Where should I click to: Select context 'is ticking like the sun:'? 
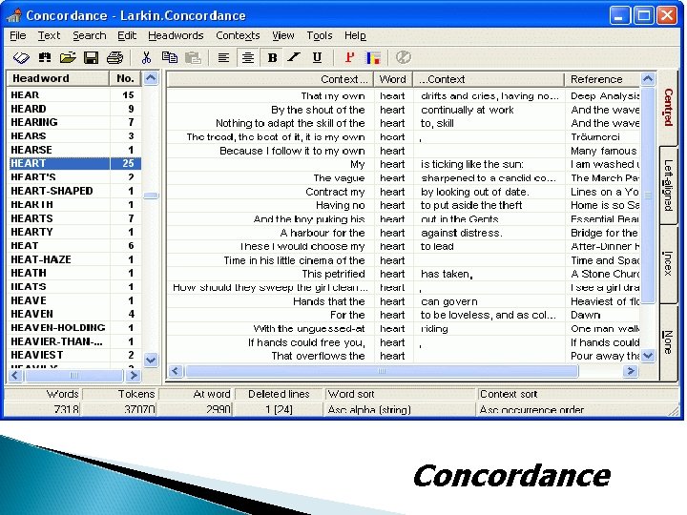click(472, 165)
